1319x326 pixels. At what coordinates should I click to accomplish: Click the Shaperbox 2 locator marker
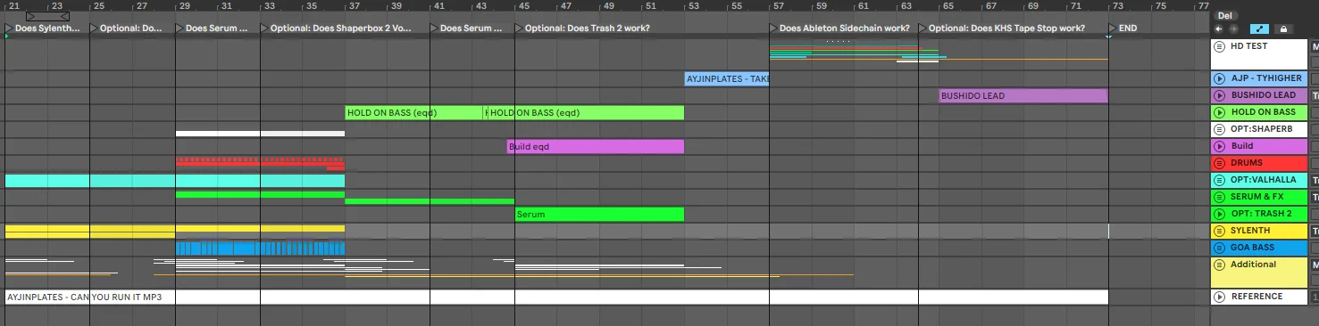[263, 29]
